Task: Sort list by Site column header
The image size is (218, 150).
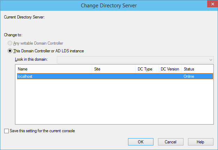Action: tap(114, 69)
